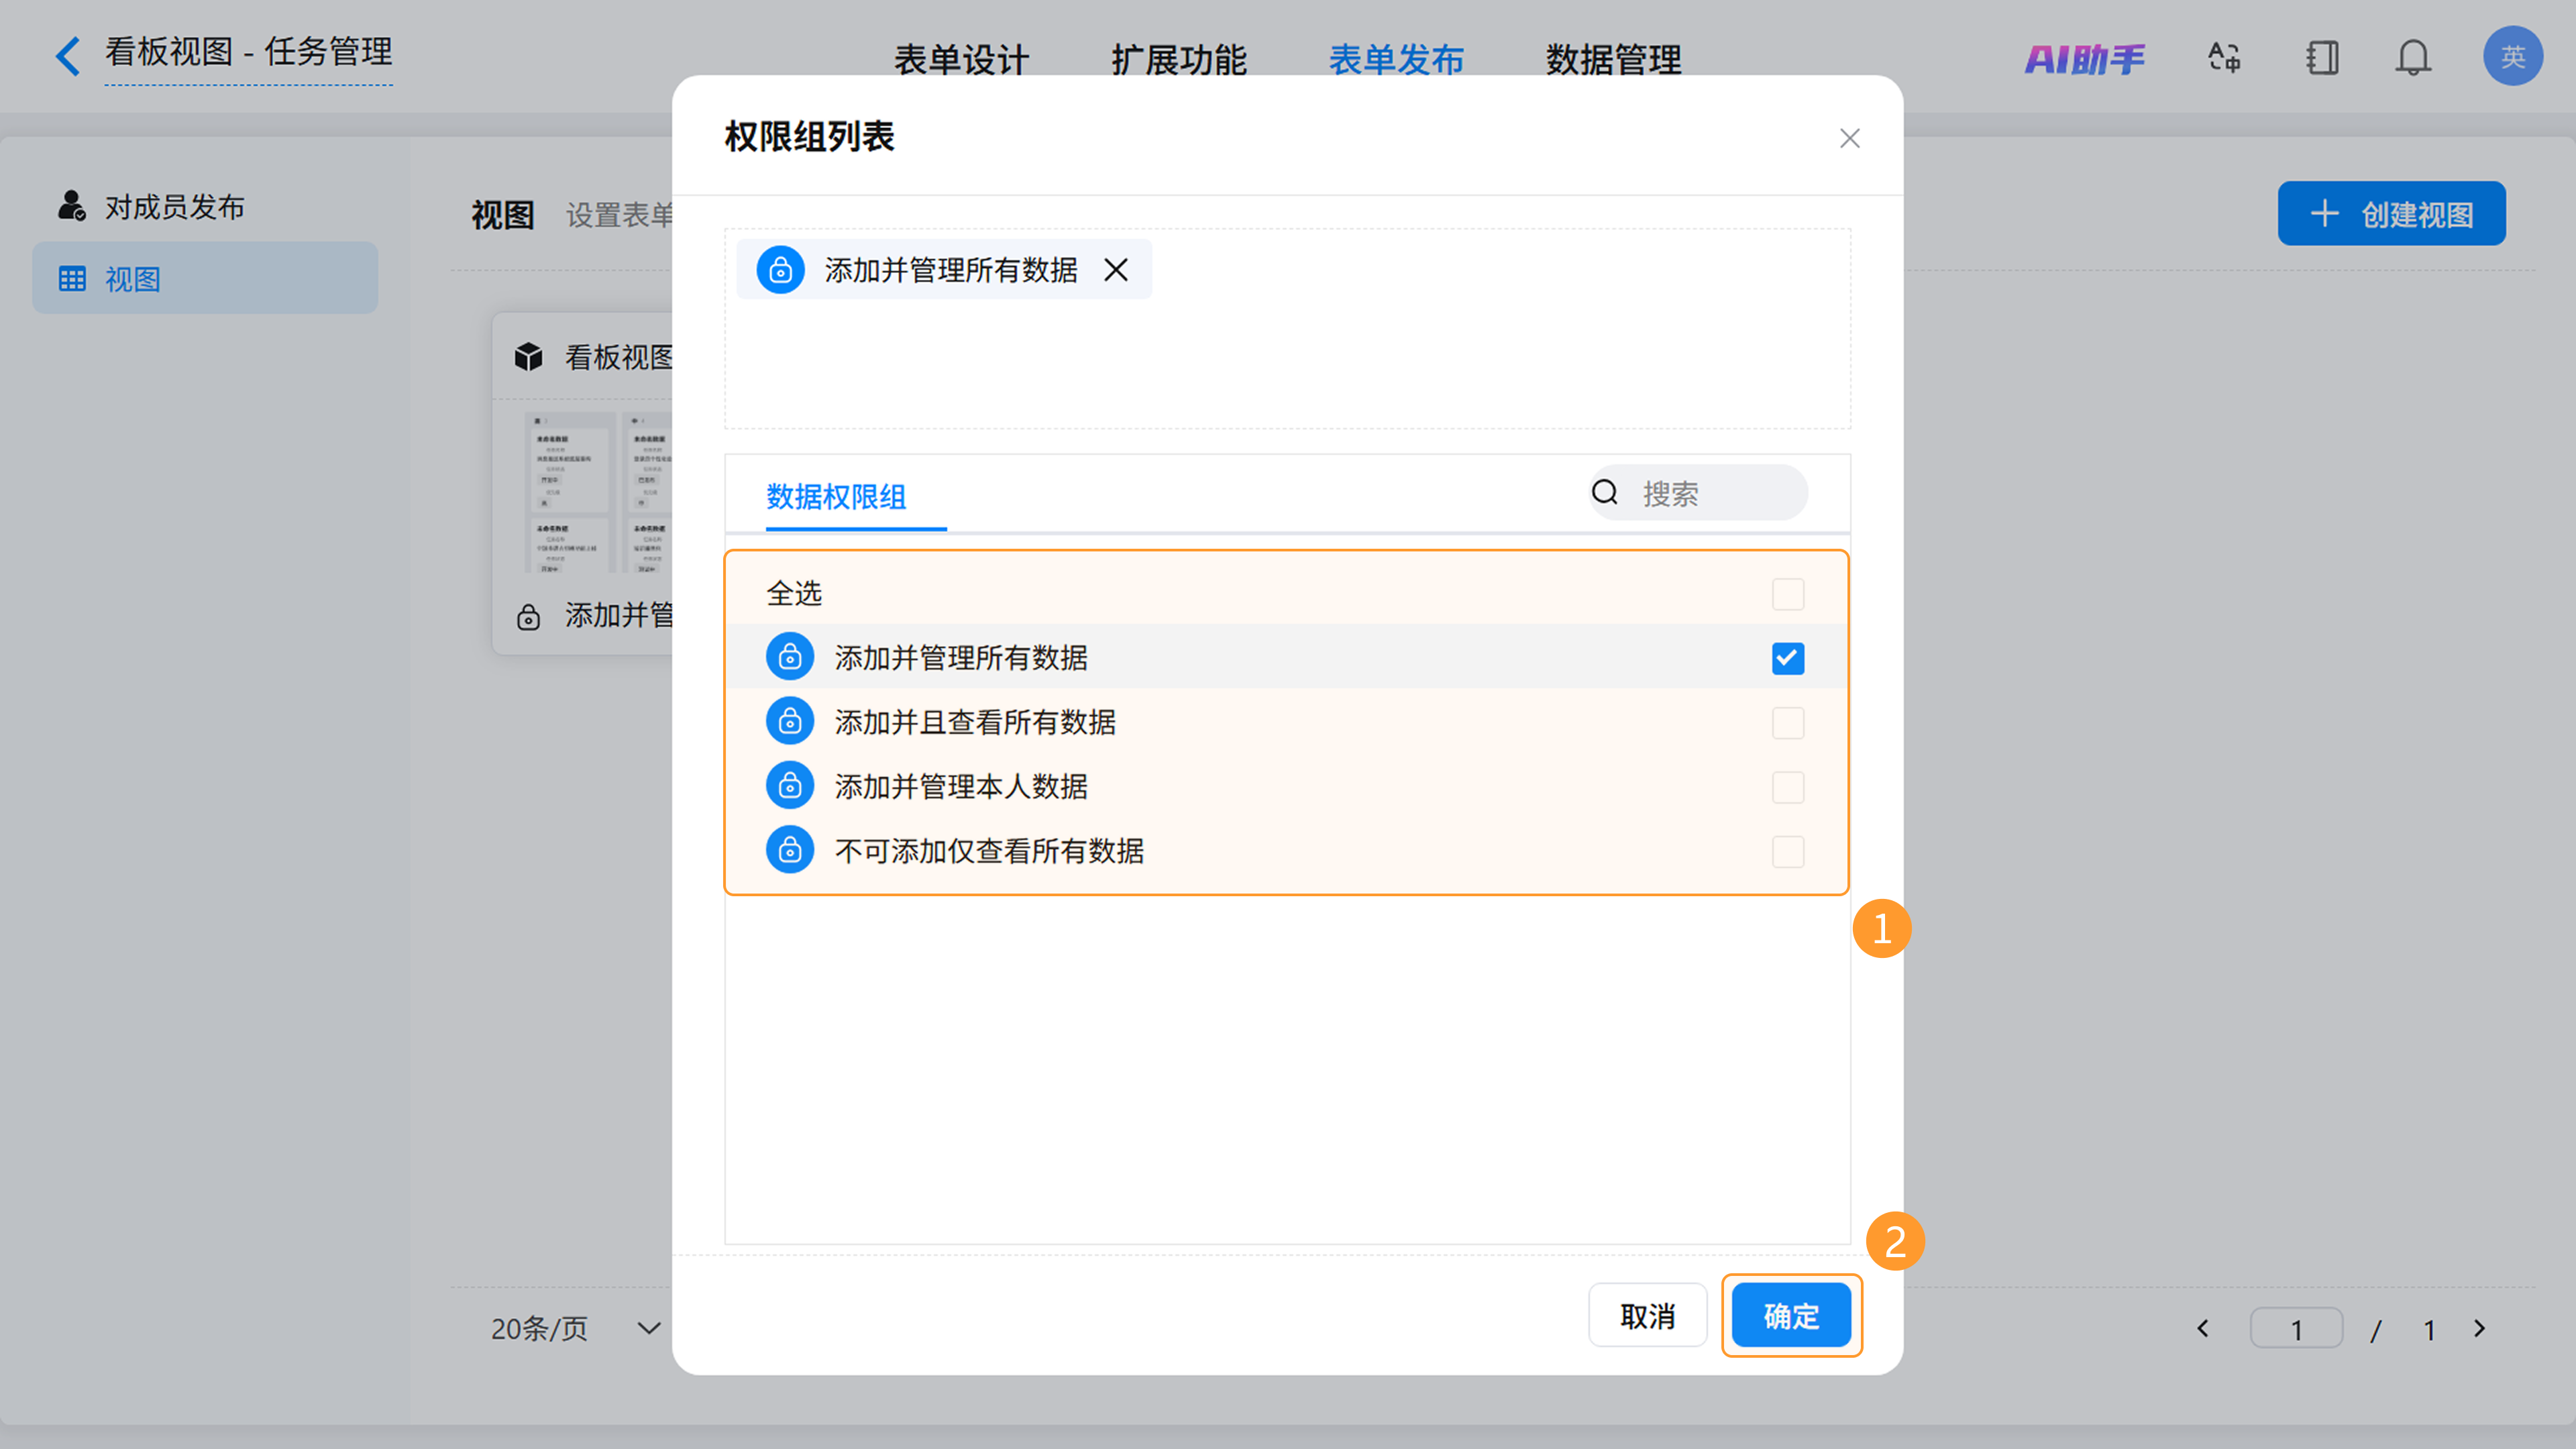
Task: Switch to 数据管理 tab
Action: tap(1613, 60)
